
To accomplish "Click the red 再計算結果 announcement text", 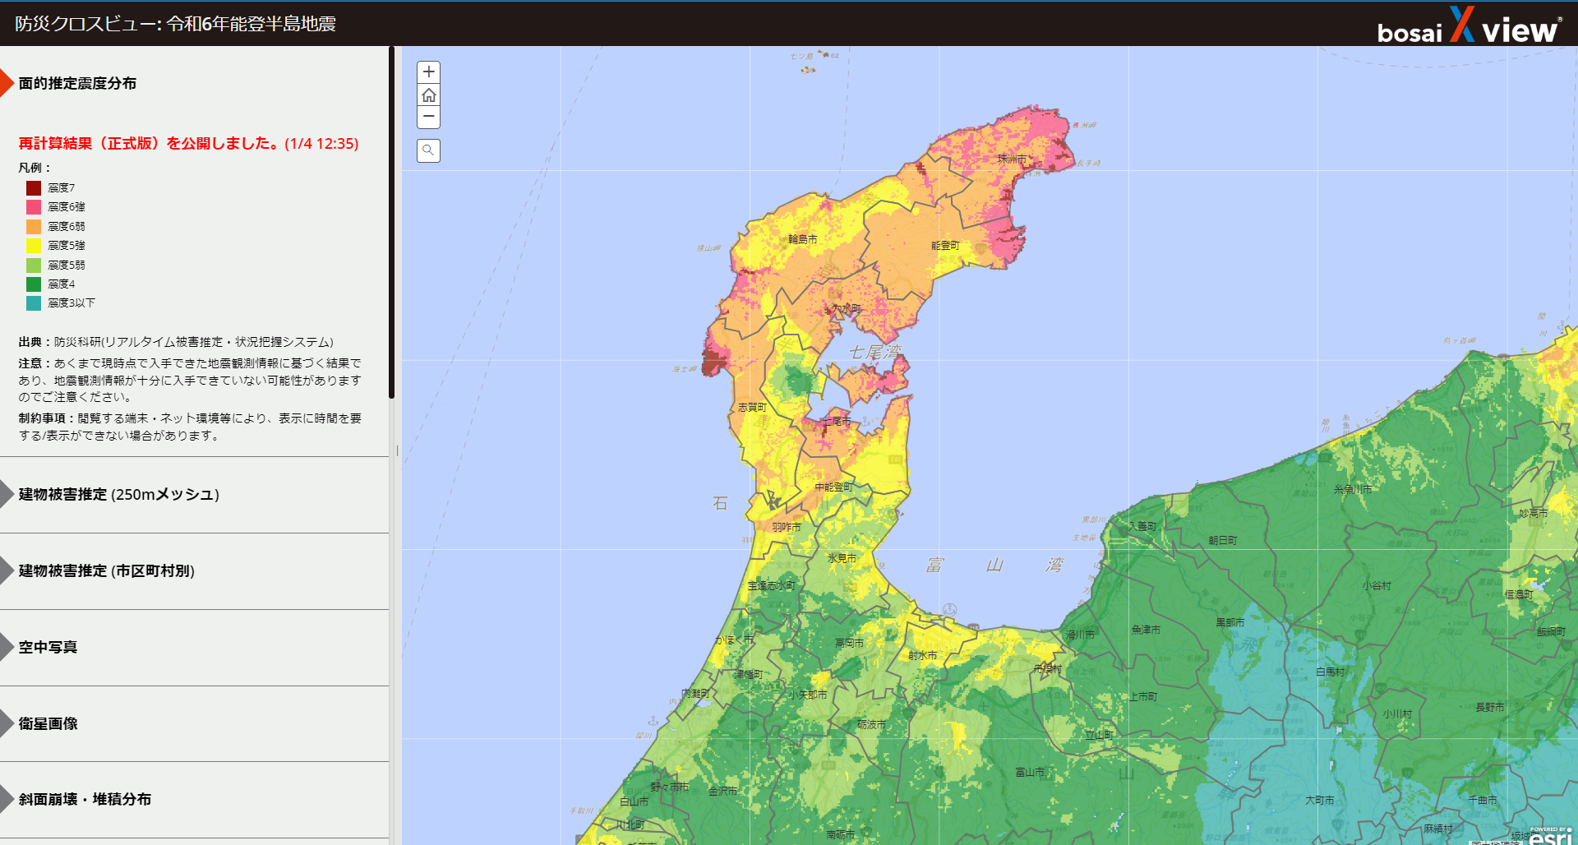I will 188,143.
